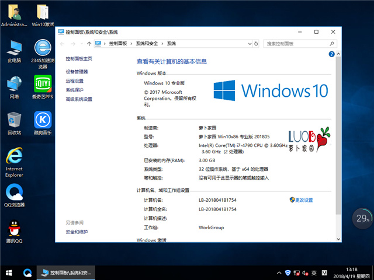Click the network status tray icon
Screen dimensions: 374x280
tap(296, 273)
